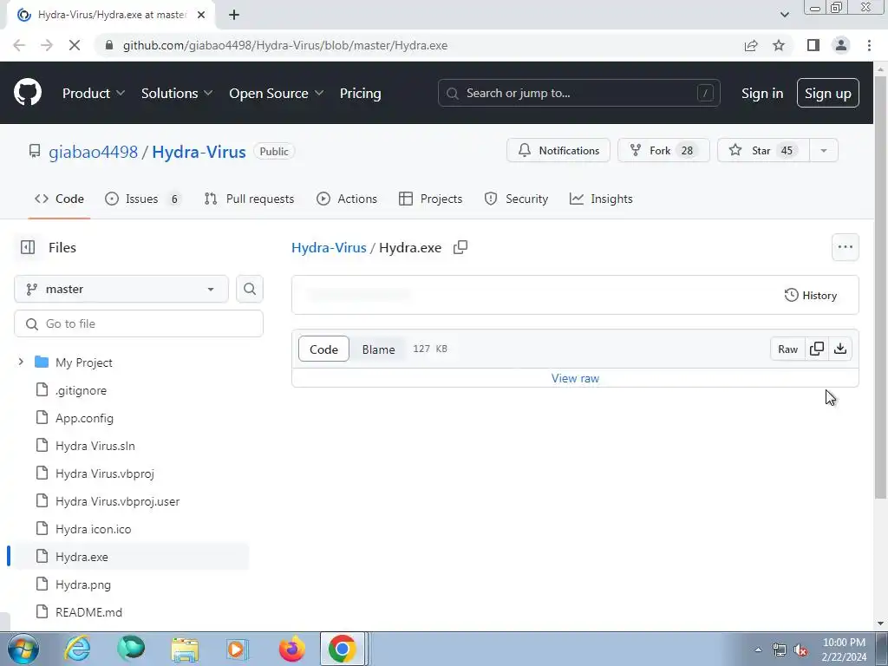Screen dimensions: 888x666
Task: Click the GitHub logo icon
Action: point(27,93)
